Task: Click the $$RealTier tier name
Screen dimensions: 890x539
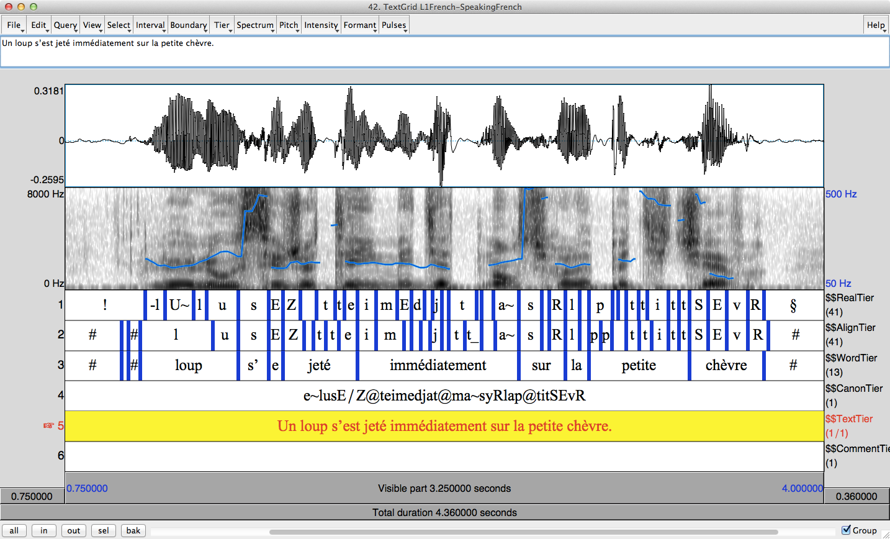Action: click(x=850, y=297)
